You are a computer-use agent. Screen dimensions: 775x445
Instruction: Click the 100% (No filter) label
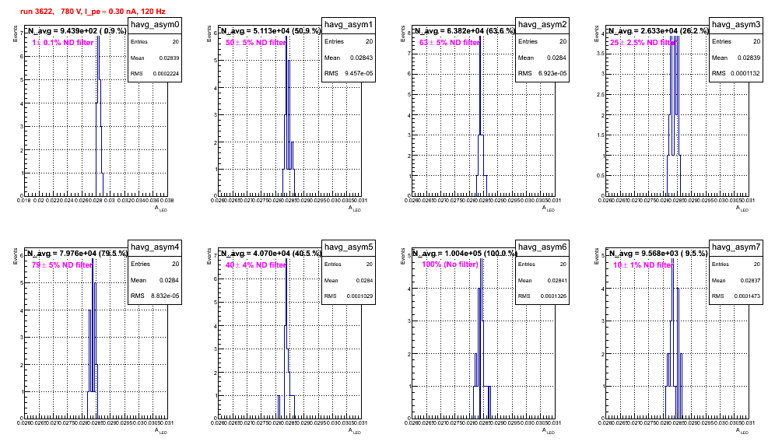click(450, 265)
